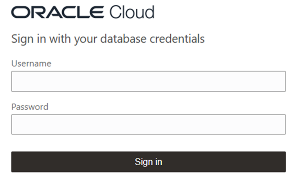The image size is (305, 183).
Task: Activate the database username entry box
Action: point(148,81)
